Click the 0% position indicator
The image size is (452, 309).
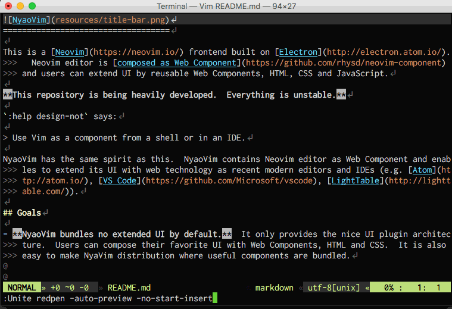pos(389,288)
